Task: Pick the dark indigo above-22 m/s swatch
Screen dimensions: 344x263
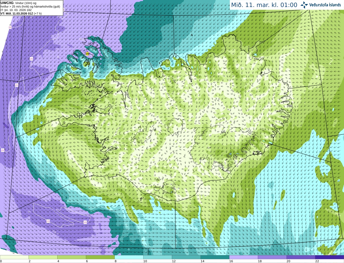Action: coord(329,257)
